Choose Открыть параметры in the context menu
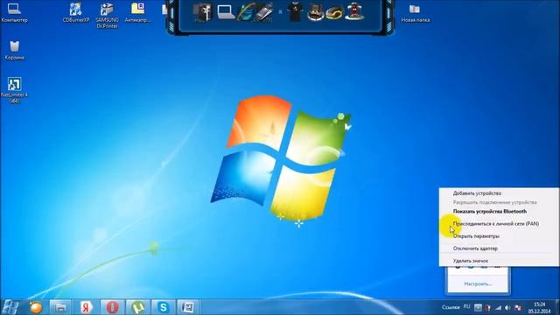This screenshot has width=560, height=315. (476, 236)
